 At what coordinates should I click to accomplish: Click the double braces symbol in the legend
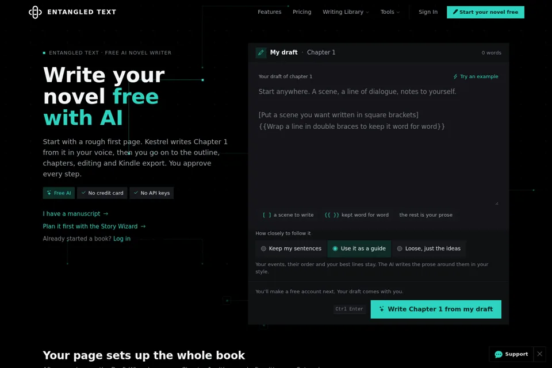pos(332,215)
